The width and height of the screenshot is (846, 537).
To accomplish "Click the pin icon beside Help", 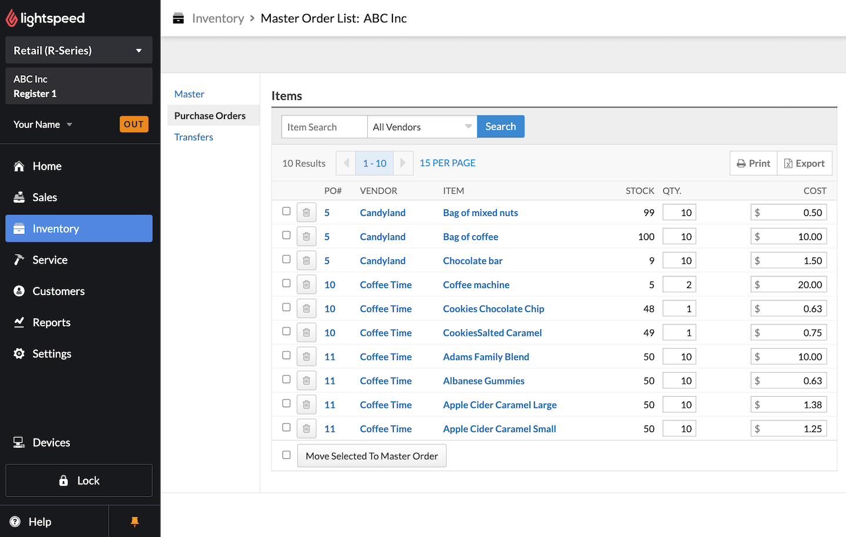I will click(x=135, y=522).
